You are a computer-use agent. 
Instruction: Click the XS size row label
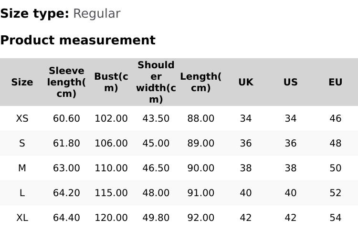click(22, 118)
